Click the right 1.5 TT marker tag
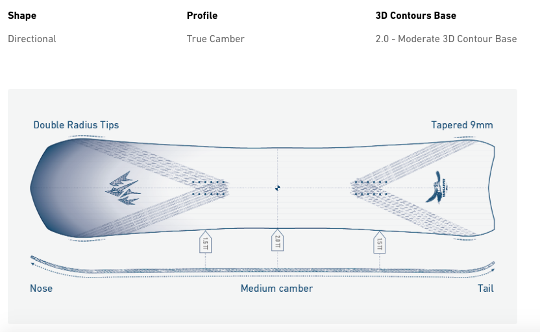This screenshot has width=540, height=332. point(379,242)
